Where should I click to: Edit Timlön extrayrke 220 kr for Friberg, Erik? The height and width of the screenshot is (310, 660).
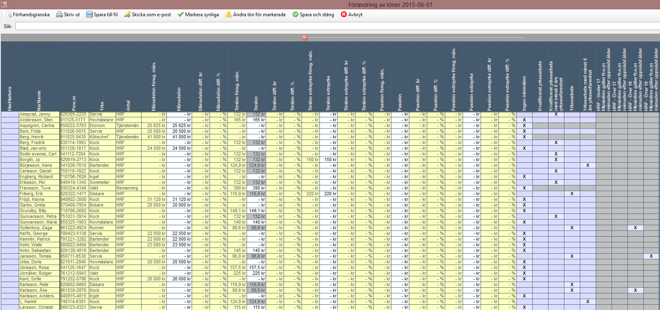coord(328,194)
